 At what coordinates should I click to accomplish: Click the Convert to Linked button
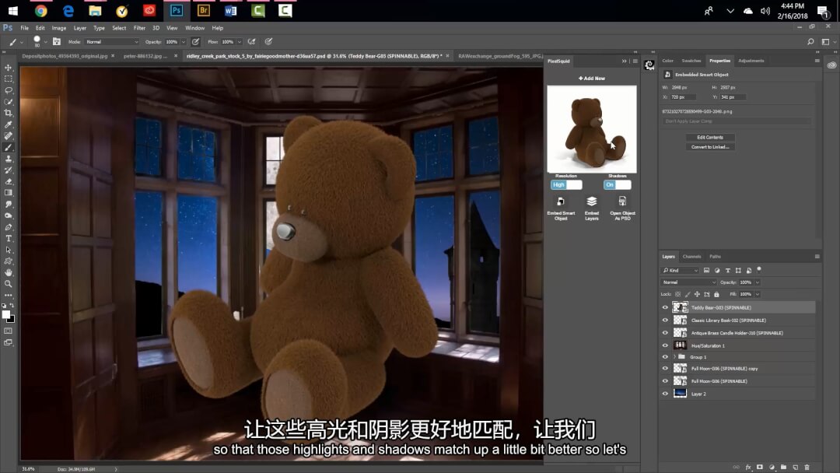pyautogui.click(x=710, y=147)
